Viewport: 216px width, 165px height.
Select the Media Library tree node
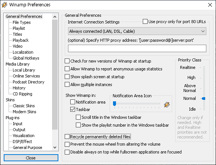click(x=17, y=64)
